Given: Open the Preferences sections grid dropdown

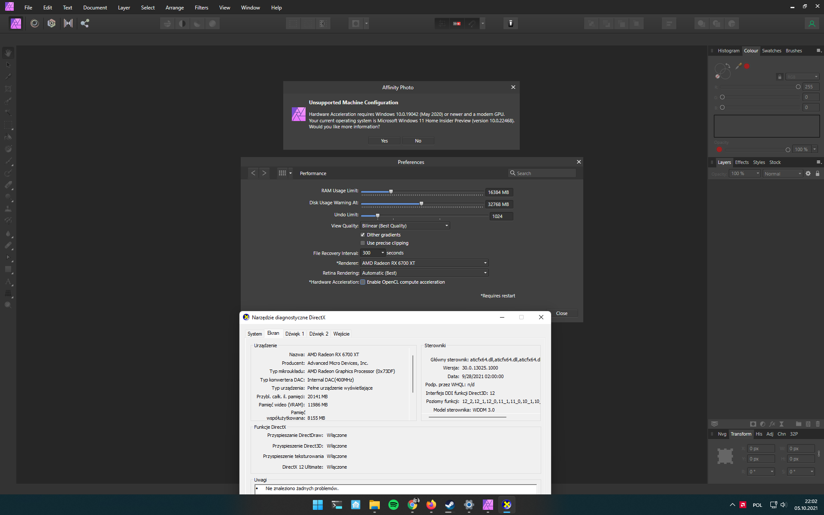Looking at the screenshot, I should pyautogui.click(x=285, y=173).
